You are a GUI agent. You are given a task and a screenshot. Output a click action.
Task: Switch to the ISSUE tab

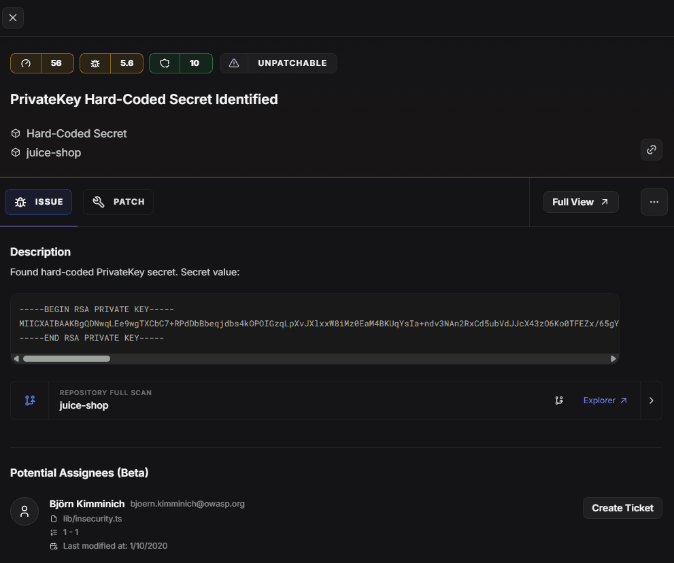(39, 202)
